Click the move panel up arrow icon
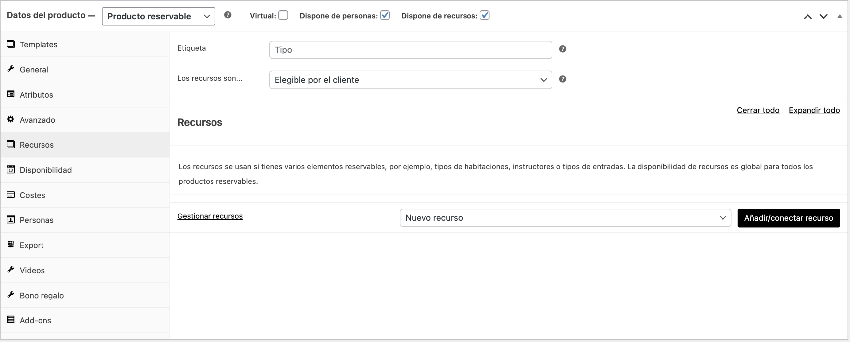This screenshot has width=850, height=342. [x=807, y=16]
